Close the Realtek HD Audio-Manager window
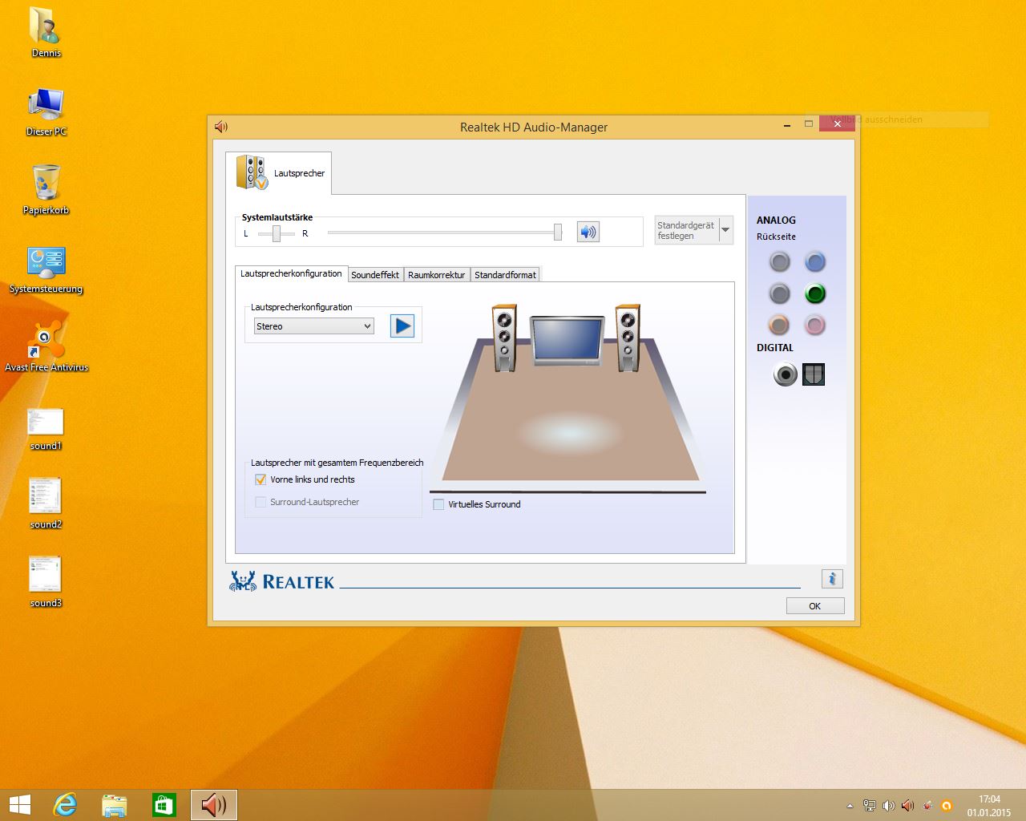 click(837, 123)
